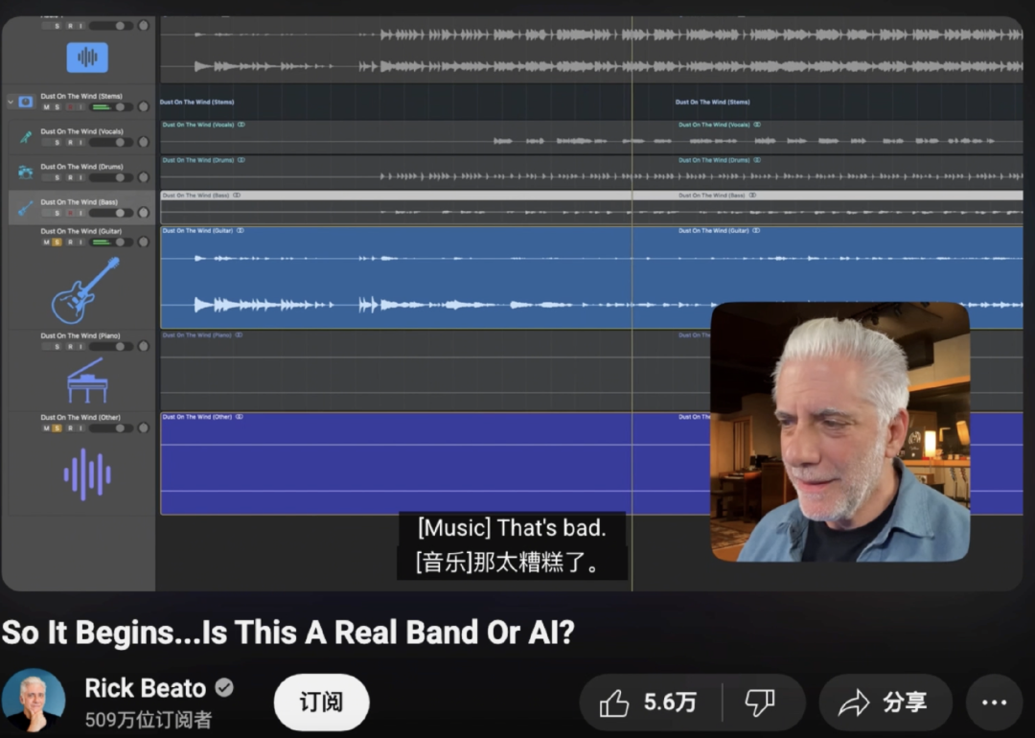Unsolo the Other track's yellow S button
The width and height of the screenshot is (1035, 738).
click(57, 428)
